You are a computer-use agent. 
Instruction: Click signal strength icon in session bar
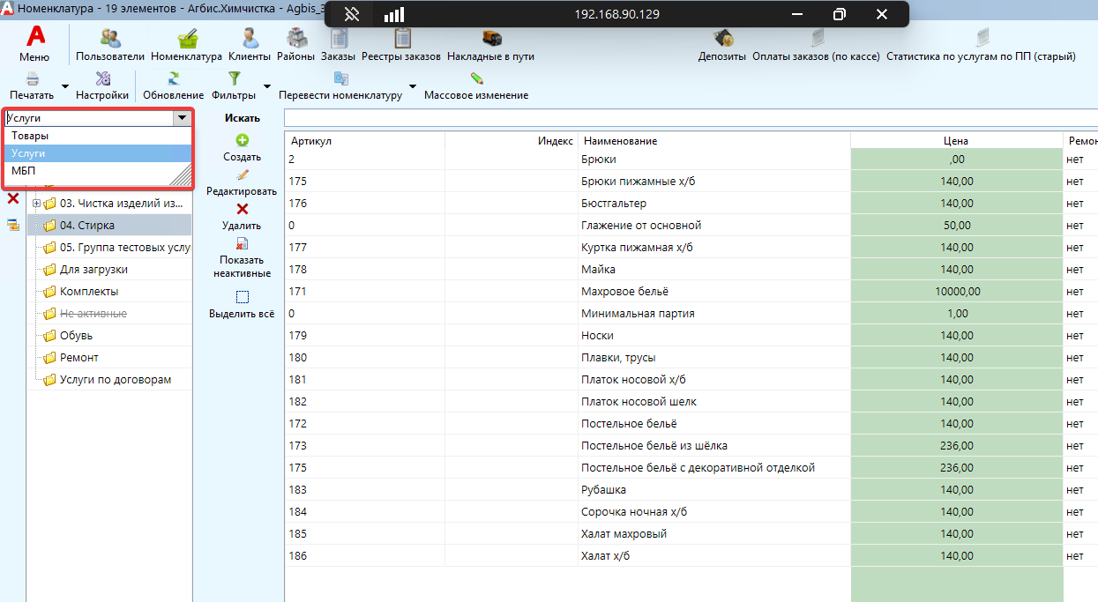(394, 14)
